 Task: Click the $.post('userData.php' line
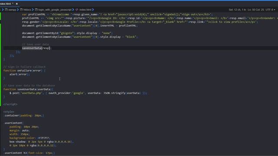click(x=78, y=93)
